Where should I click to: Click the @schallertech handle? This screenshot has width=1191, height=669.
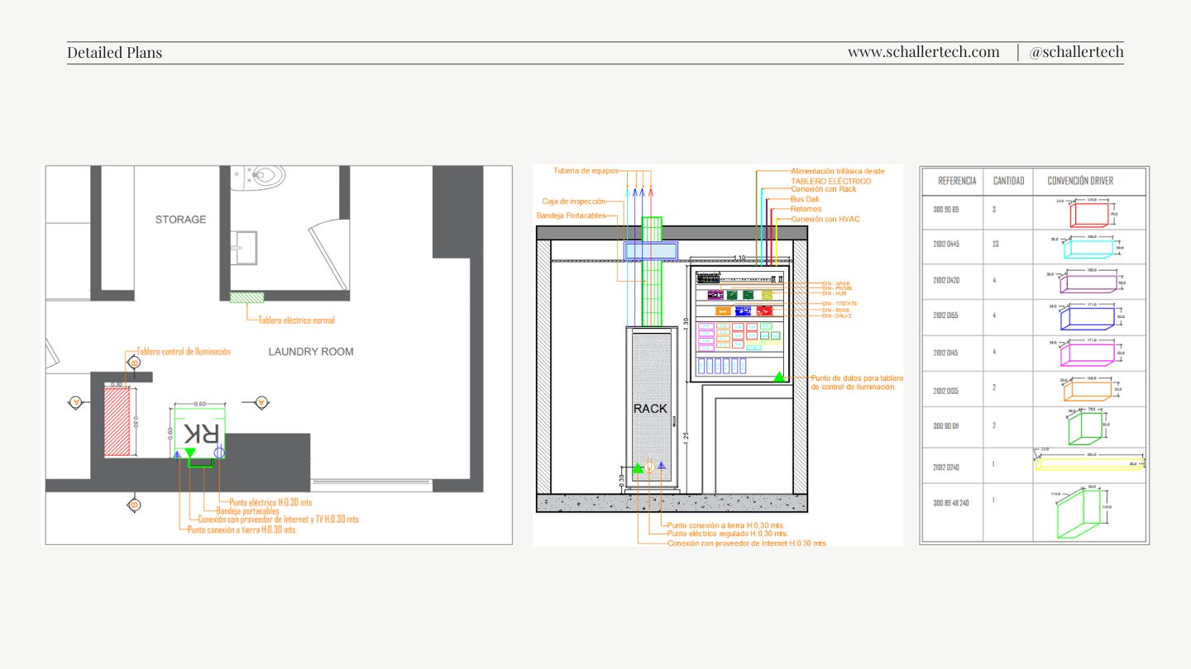[x=1076, y=52]
